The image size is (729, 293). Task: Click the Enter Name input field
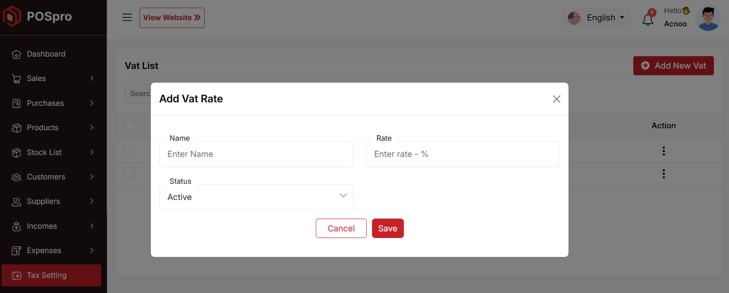(x=256, y=154)
